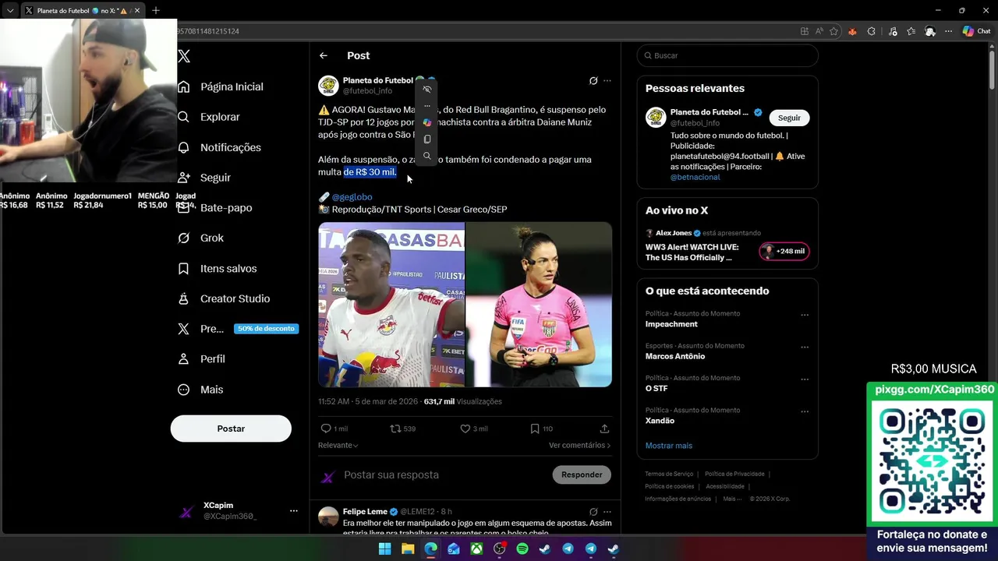The height and width of the screenshot is (561, 998).
Task: Open the @betnacional link
Action: coord(695,177)
